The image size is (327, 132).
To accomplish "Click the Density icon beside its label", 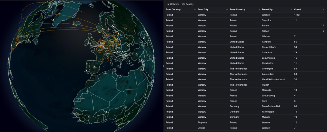I will point(184,4).
